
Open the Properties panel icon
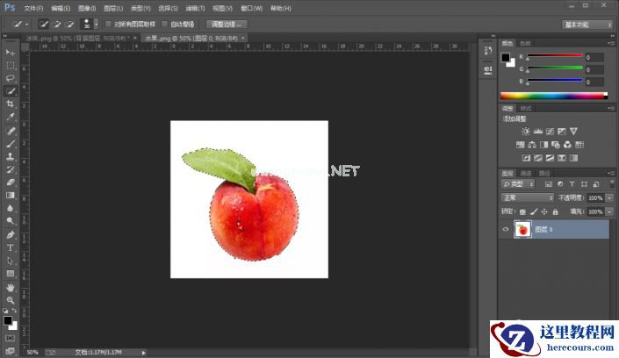click(x=488, y=70)
